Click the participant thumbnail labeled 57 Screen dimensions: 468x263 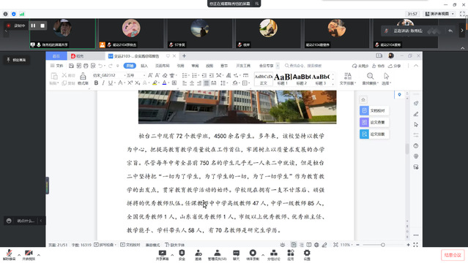200,34
